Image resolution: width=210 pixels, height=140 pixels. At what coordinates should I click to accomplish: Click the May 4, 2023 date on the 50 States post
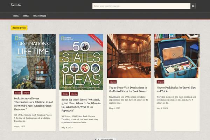67,127
